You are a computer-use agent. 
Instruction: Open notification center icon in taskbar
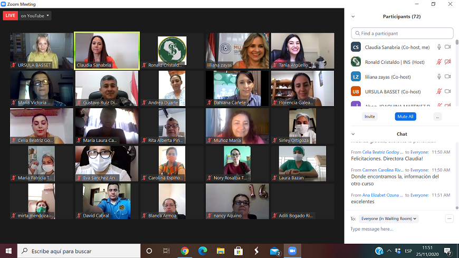(x=447, y=251)
